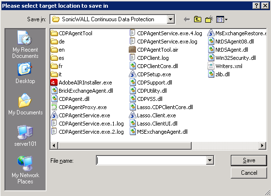Viewport: 271px width, 196px height.
Task: Expand the File name dropdown arrow
Action: click(x=210, y=160)
